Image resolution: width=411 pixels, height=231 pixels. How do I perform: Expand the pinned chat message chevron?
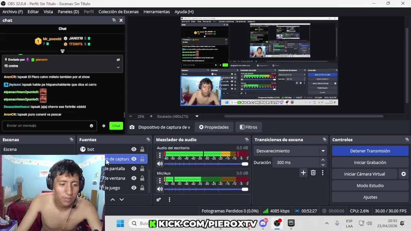(x=118, y=67)
